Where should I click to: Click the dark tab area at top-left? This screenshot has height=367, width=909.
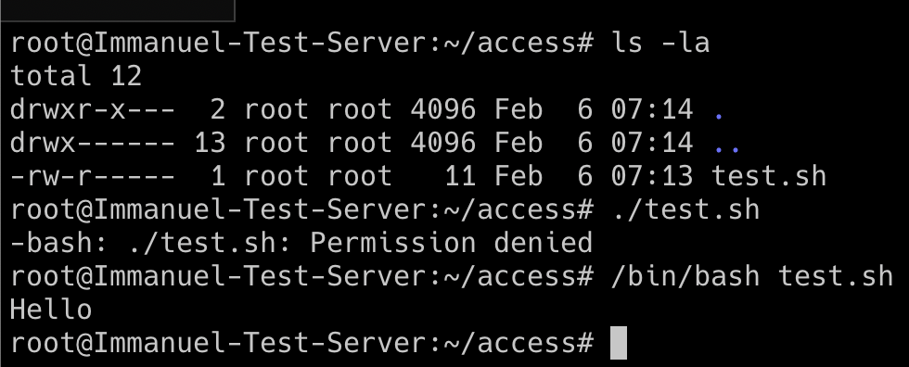click(x=117, y=10)
